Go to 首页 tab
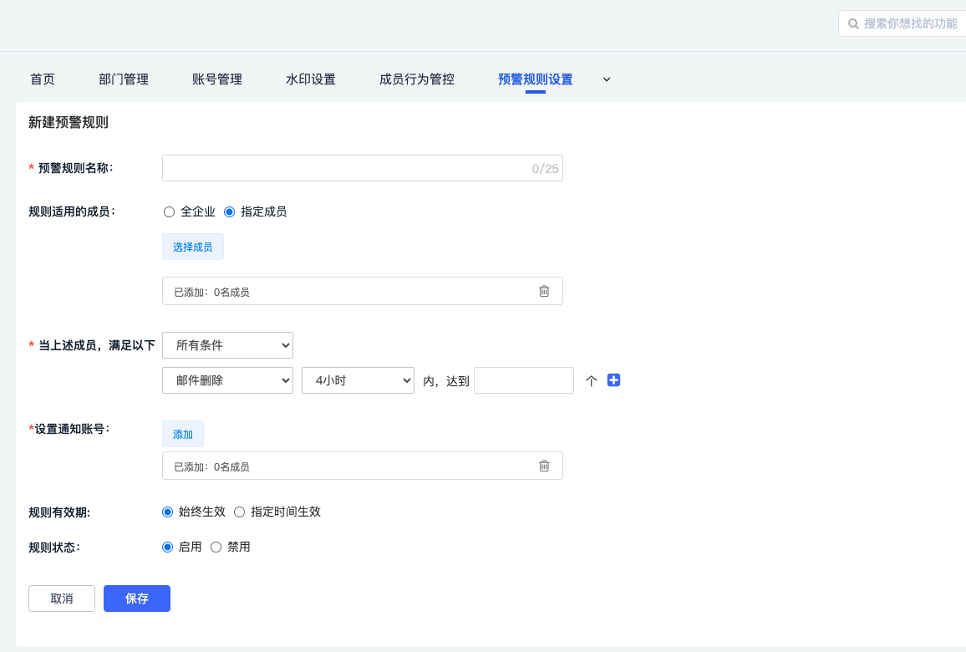The width and height of the screenshot is (966, 652). 43,79
